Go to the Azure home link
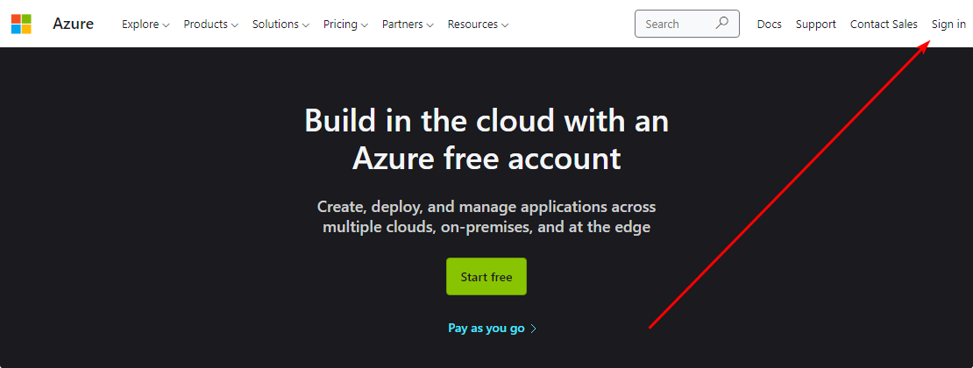Screen dimensions: 973x368 click(73, 24)
